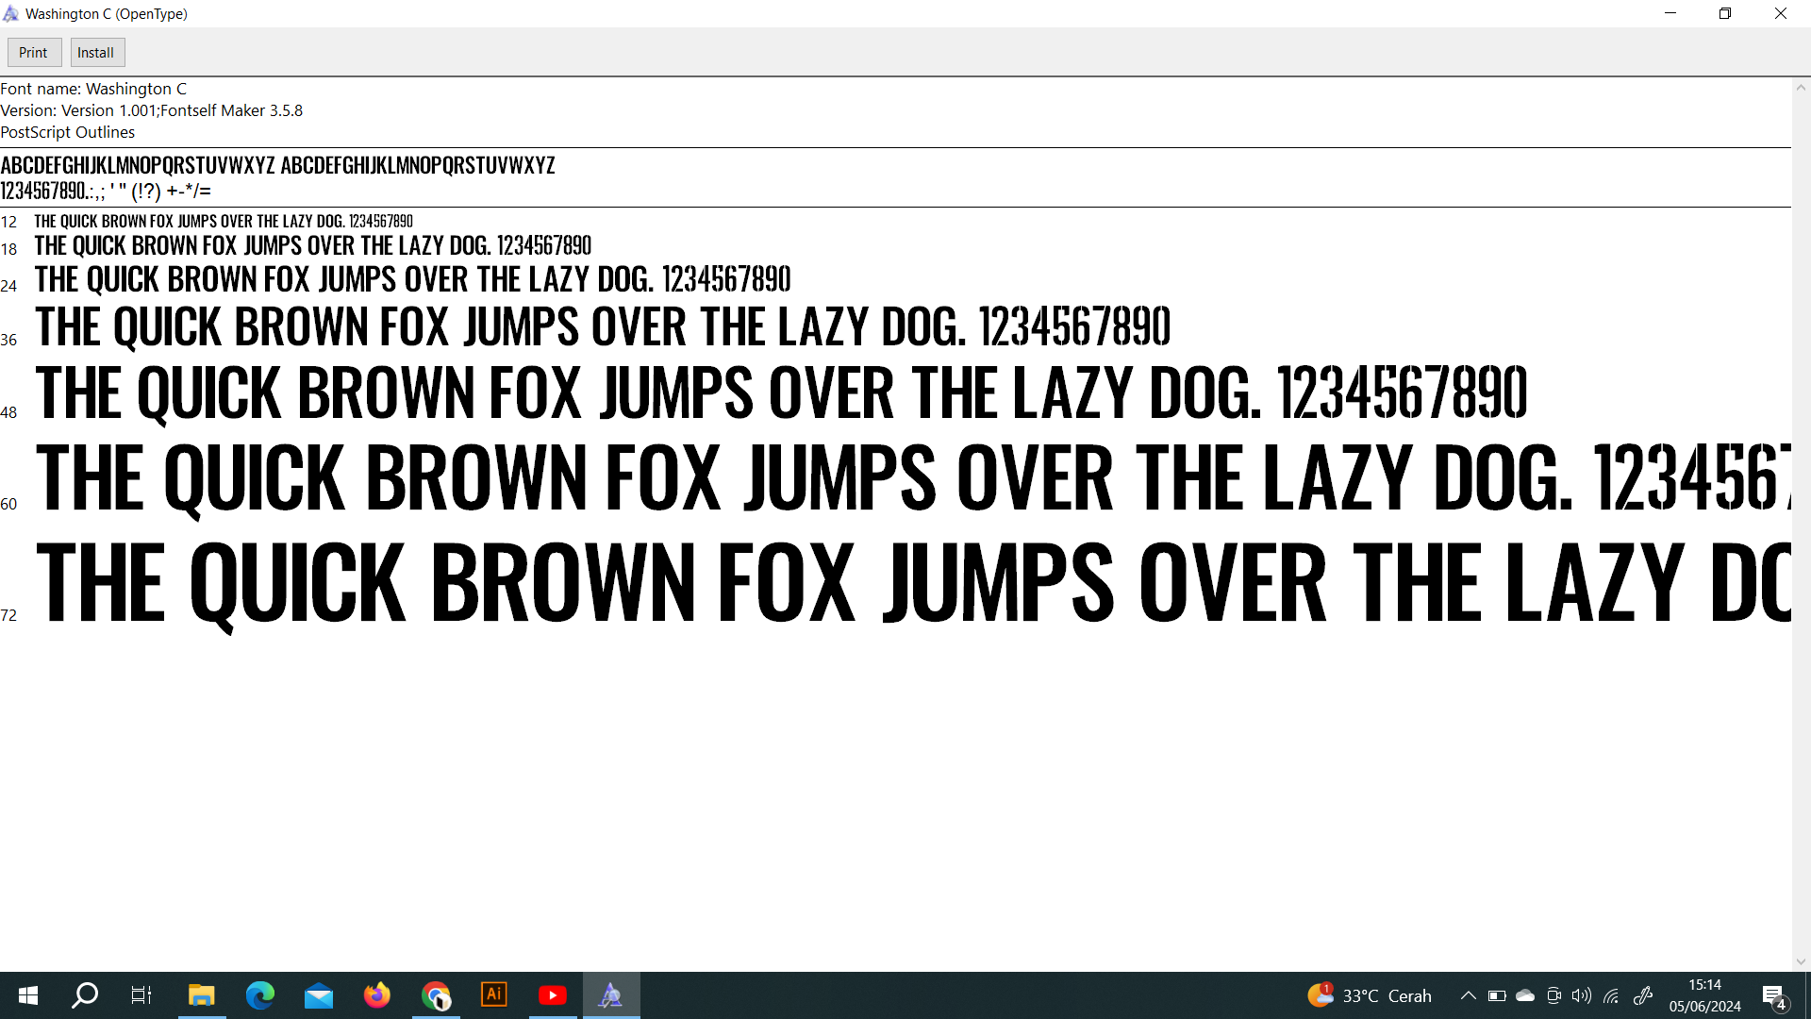This screenshot has height=1019, width=1811.
Task: Expand hidden system tray icons
Action: (x=1468, y=995)
